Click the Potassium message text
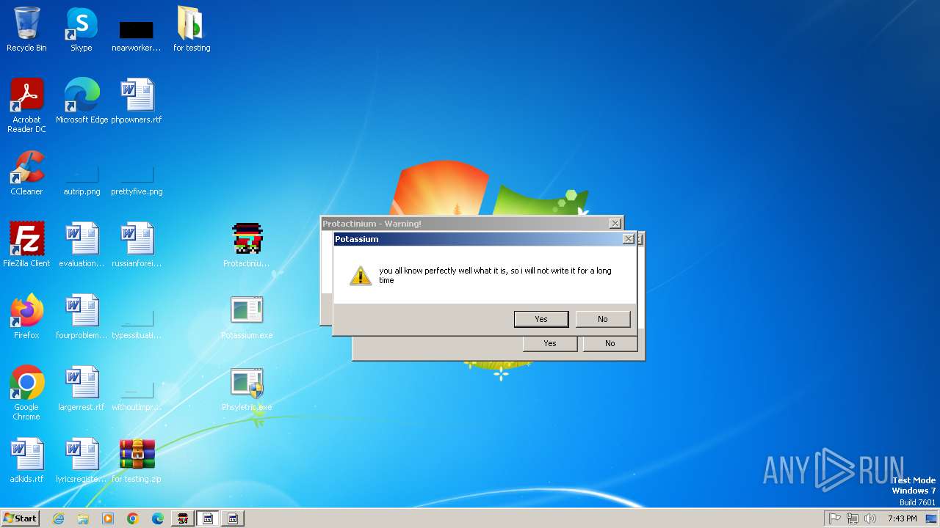Viewport: 940px width, 528px height. pyautogui.click(x=495, y=275)
